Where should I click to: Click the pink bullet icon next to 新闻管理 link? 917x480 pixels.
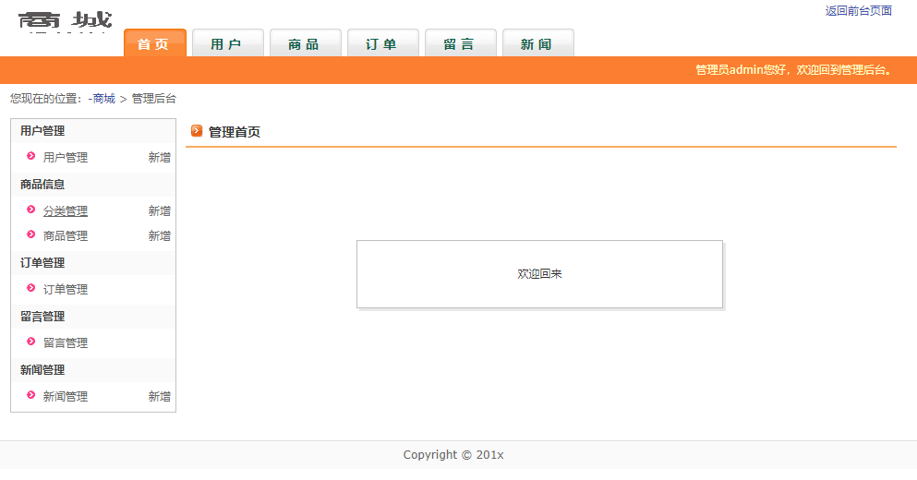pyautogui.click(x=31, y=395)
